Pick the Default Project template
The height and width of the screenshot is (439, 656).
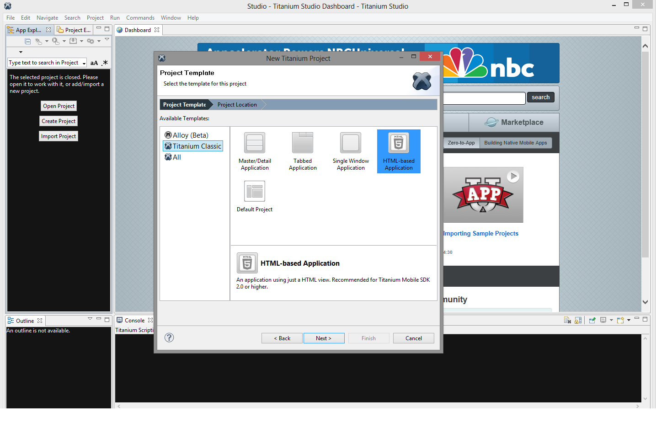pos(255,197)
